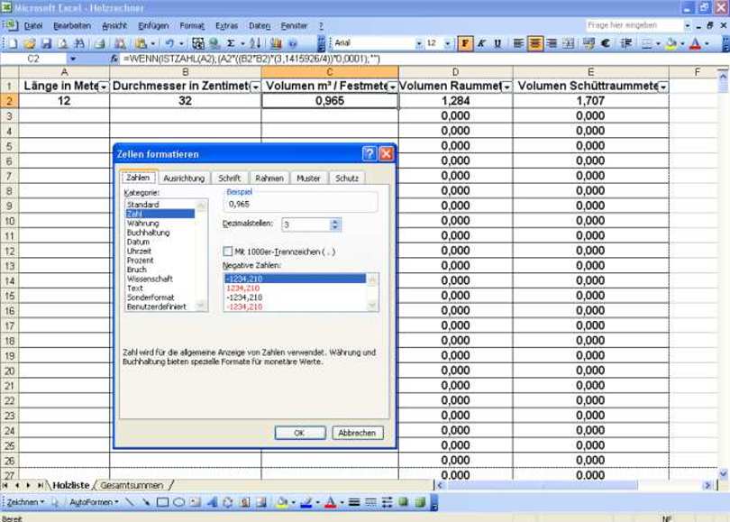Click the font color swatch icon
Viewport: 730px width, 522px height.
pos(695,43)
